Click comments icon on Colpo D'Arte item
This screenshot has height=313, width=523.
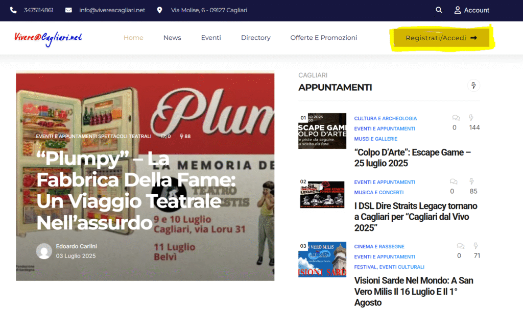point(456,118)
